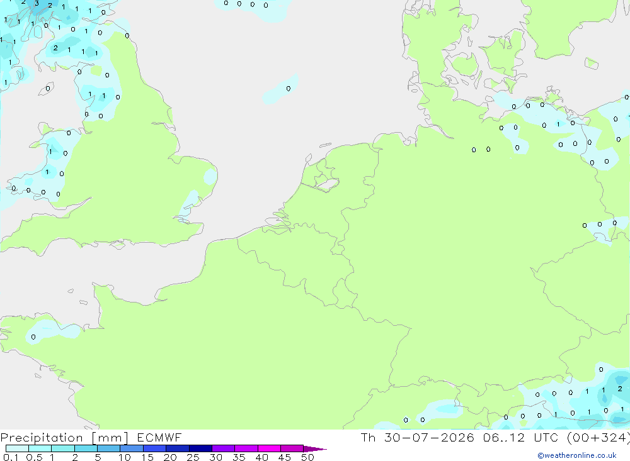Click the 0.1–0.5 mm lightest cyan legend swatch
Image resolution: width=630 pixels, height=461 pixels.
tap(17, 448)
